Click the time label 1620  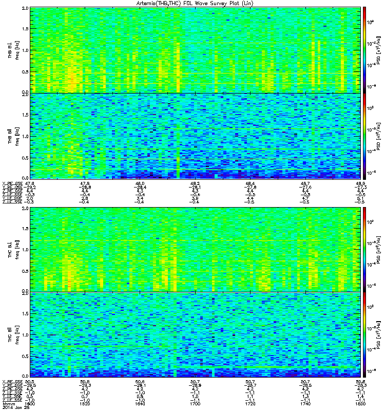pos(85,404)
